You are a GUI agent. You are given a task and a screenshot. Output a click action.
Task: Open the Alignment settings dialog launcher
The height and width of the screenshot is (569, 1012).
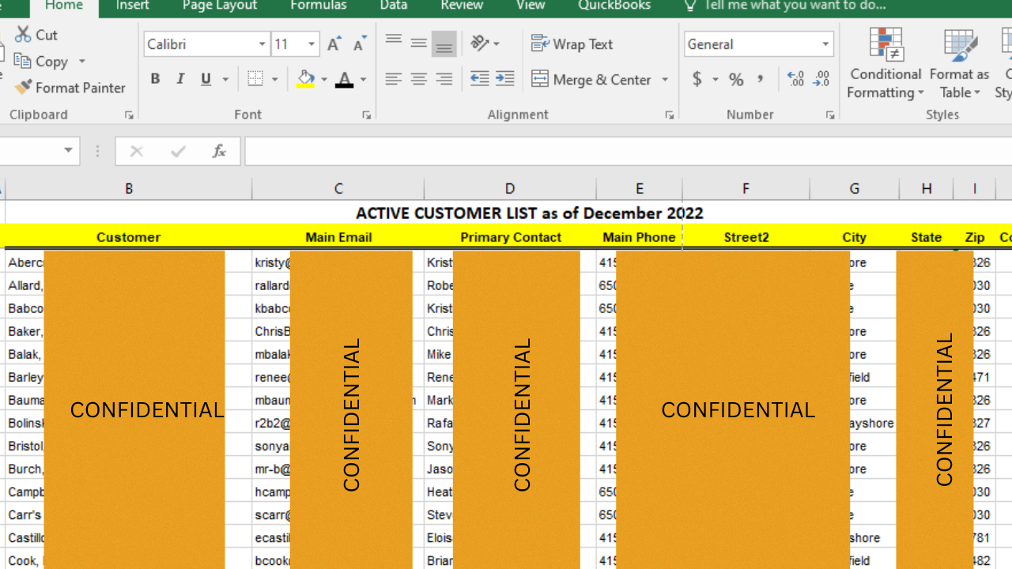(x=670, y=115)
